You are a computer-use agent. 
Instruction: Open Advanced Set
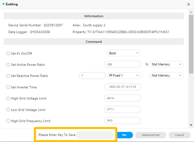coord(151,135)
